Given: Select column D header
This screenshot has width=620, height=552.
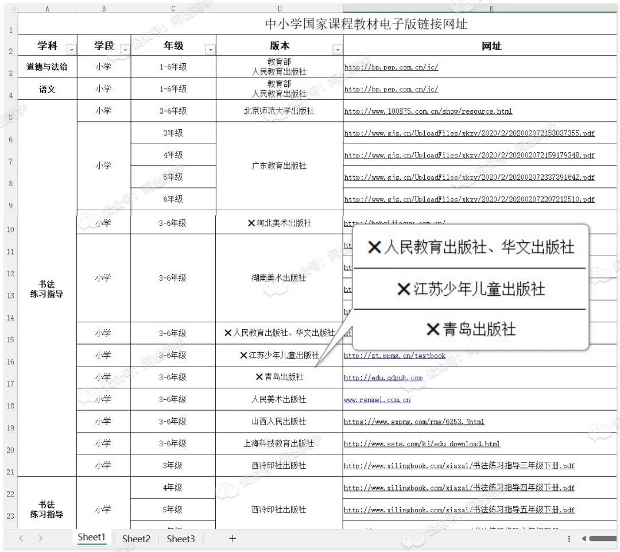Looking at the screenshot, I should click(280, 9).
